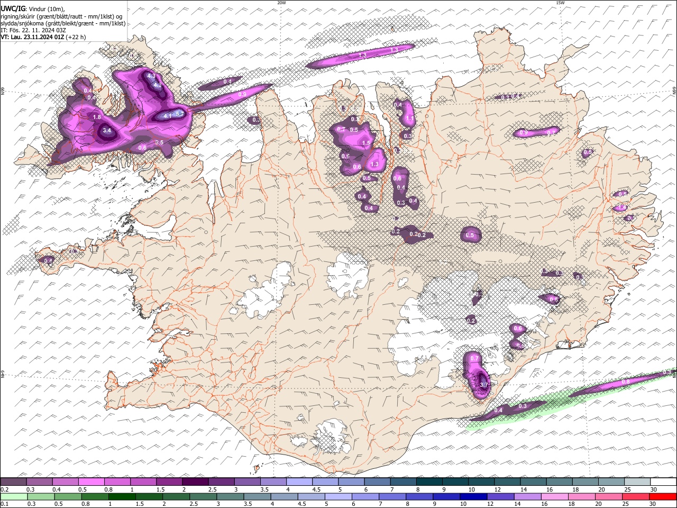The height and width of the screenshot is (508, 677).
Task: Click the 'VT: Lau. 23.11.2024 01Z (+22 h)' line
Action: [x=43, y=37]
